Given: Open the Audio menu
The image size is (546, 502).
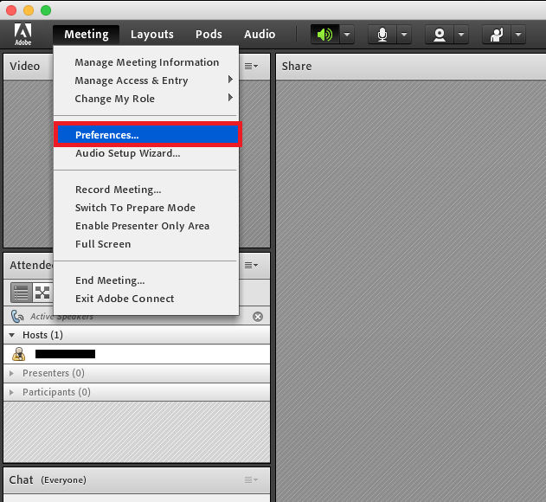Looking at the screenshot, I should (x=260, y=34).
